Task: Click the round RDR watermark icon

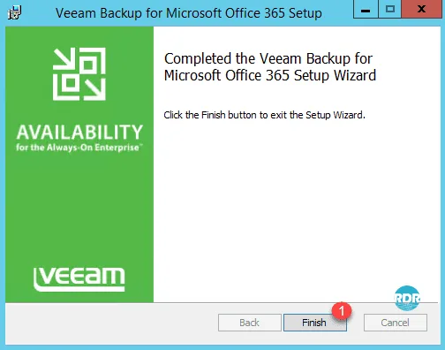Action: 407,298
